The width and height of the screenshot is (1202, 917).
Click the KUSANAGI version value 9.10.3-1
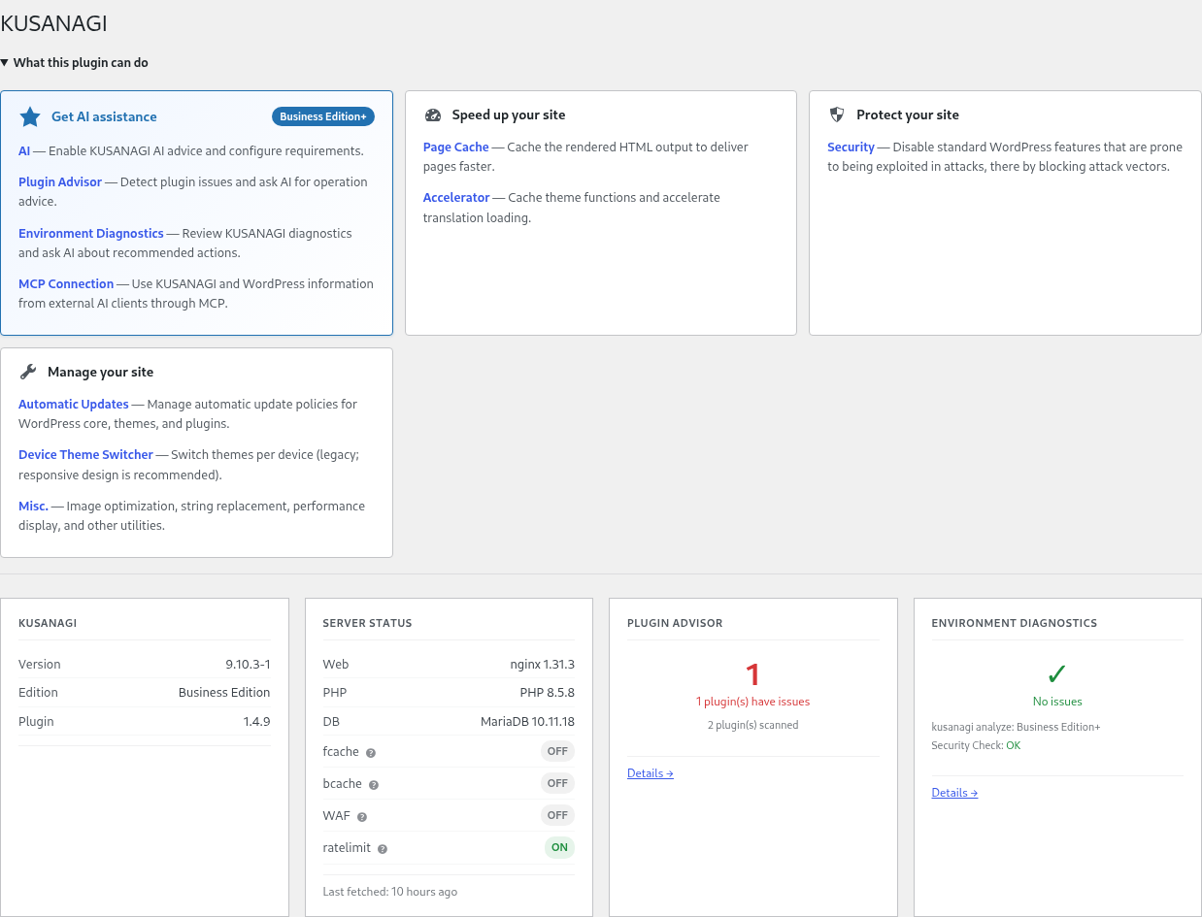[x=248, y=665]
